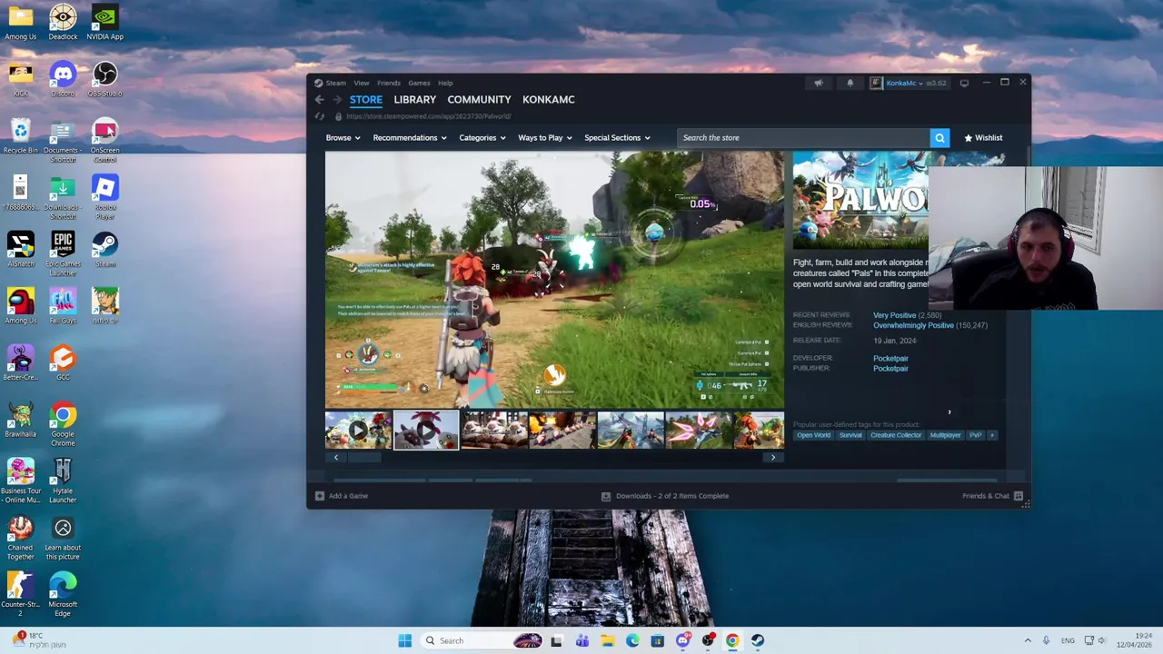Open Brawlhalla desktop shortcut

(20, 420)
